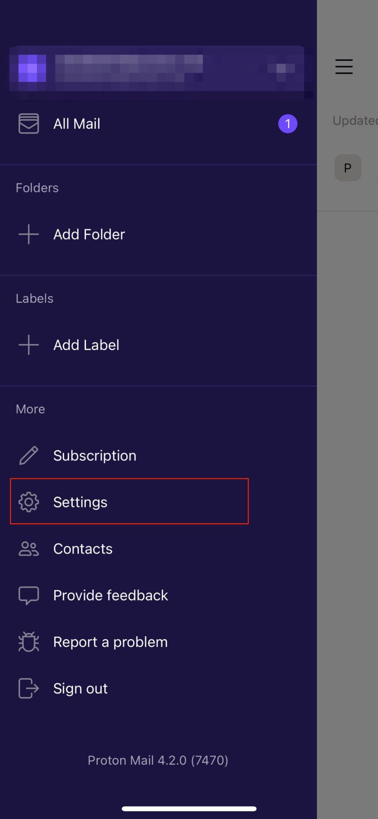Click the Subscription pencil icon
This screenshot has width=378, height=819.
click(x=28, y=455)
